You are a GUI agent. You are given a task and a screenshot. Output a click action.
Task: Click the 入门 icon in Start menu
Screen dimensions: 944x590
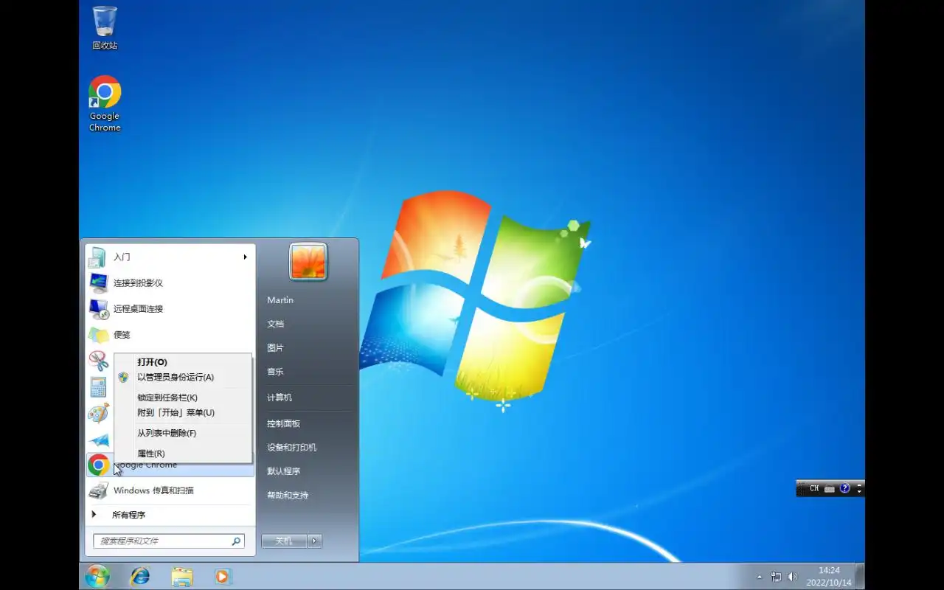point(97,257)
